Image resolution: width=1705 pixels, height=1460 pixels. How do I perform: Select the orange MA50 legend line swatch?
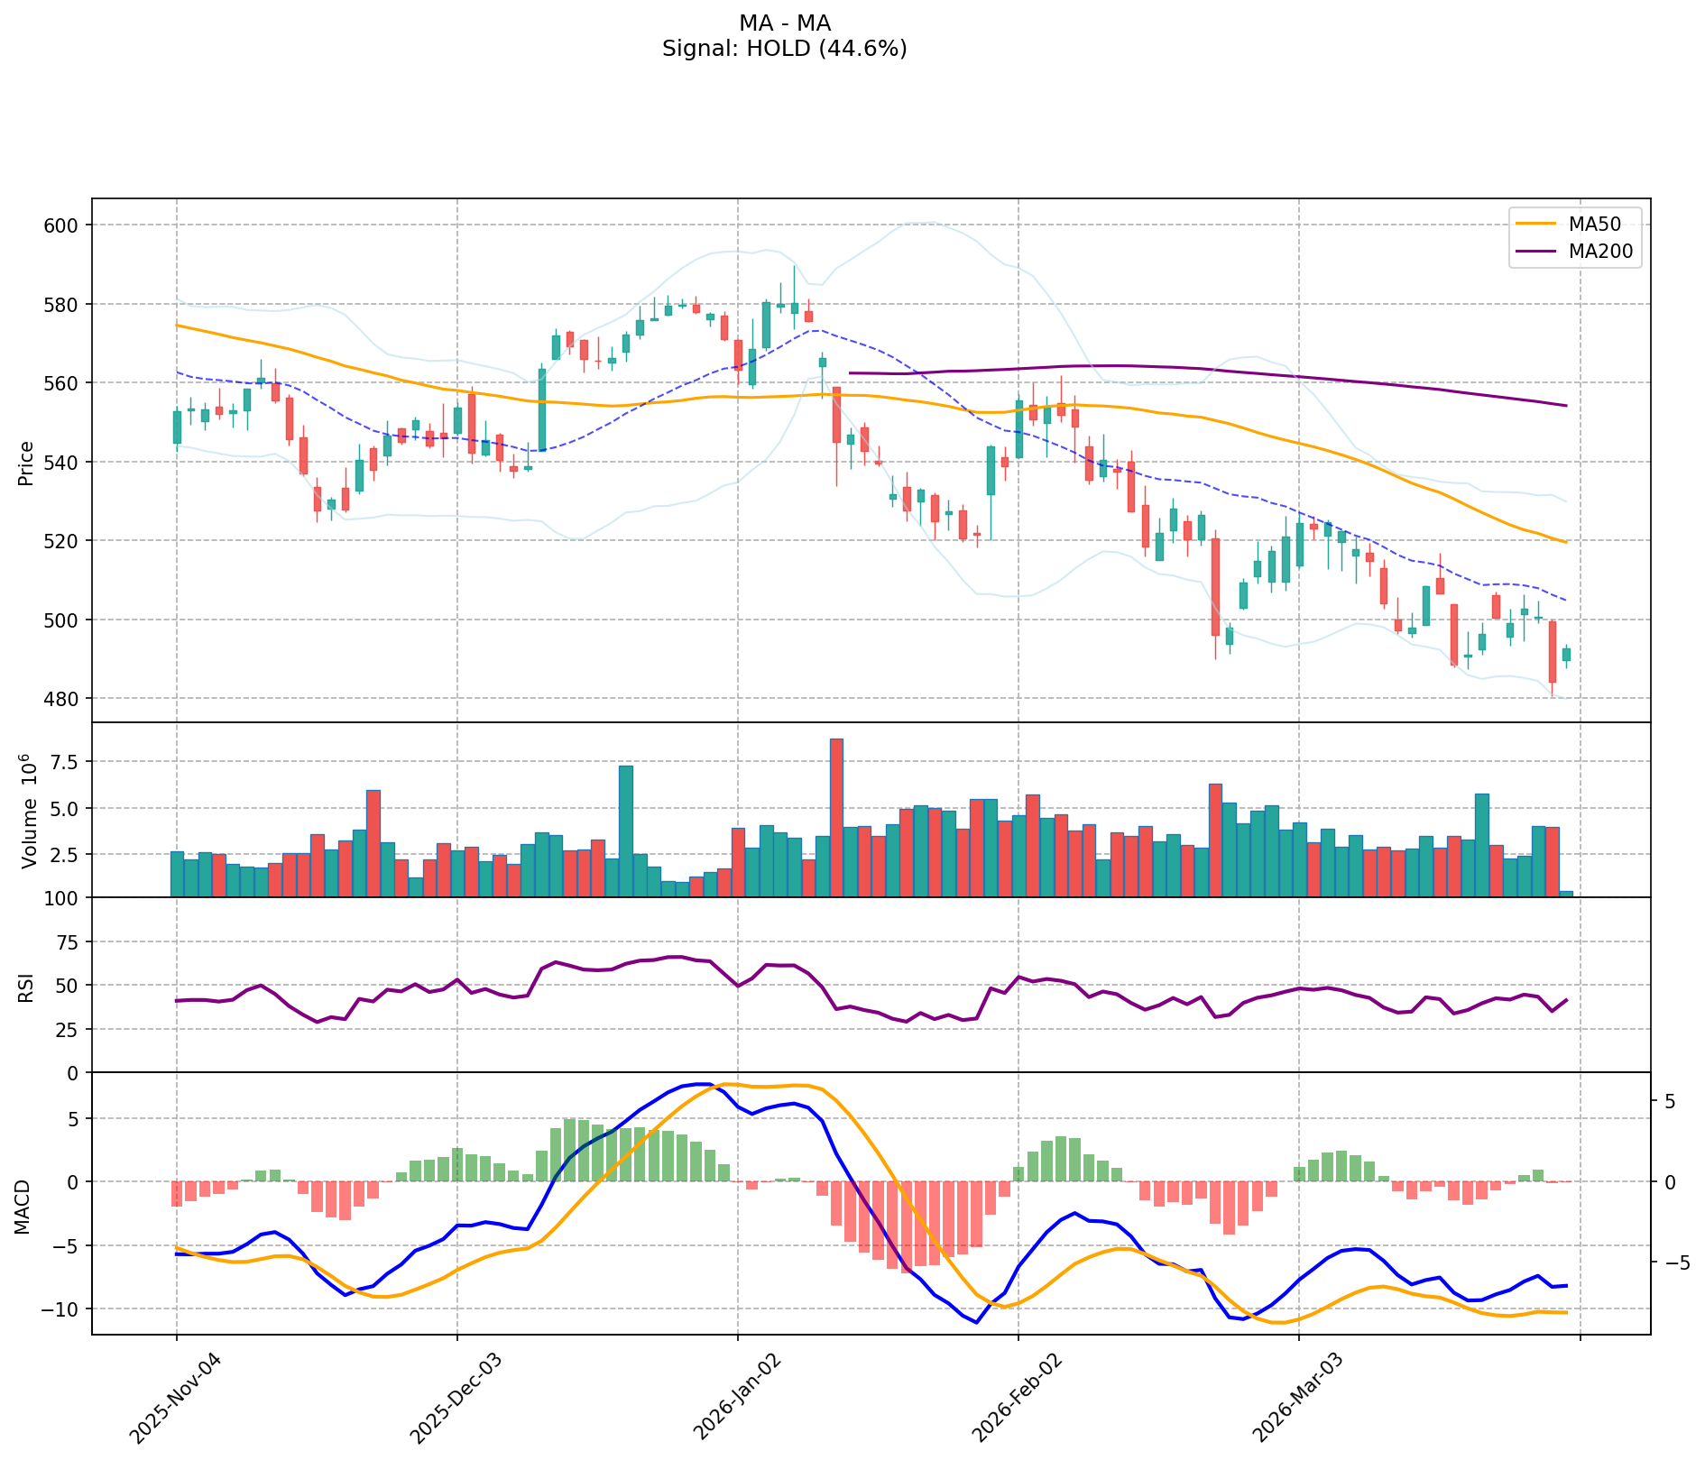(x=1535, y=225)
